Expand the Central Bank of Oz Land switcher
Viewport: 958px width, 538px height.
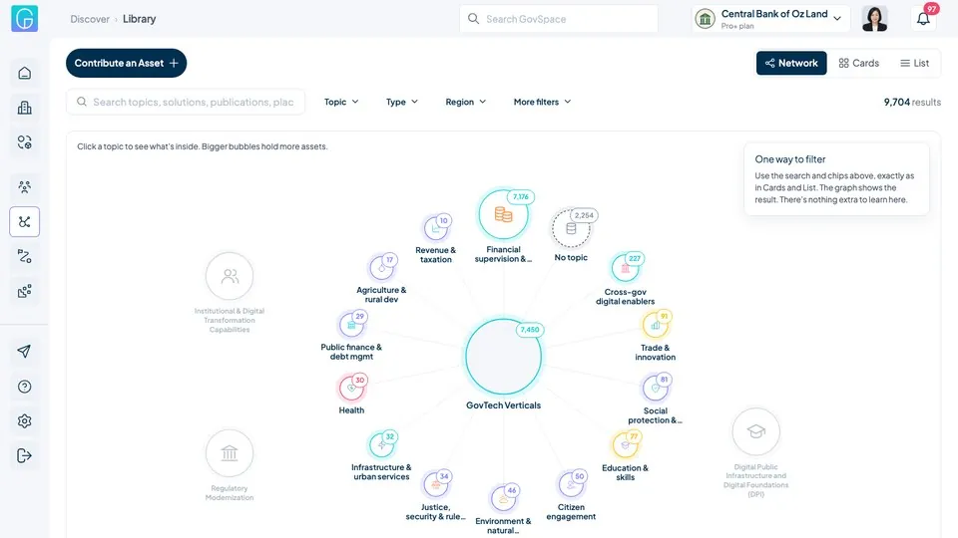(769, 19)
